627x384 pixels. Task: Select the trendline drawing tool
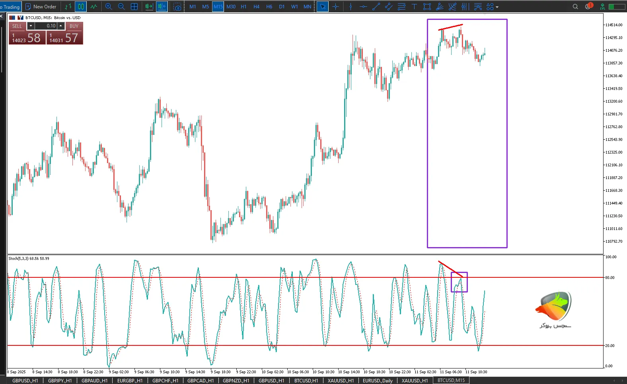[376, 7]
